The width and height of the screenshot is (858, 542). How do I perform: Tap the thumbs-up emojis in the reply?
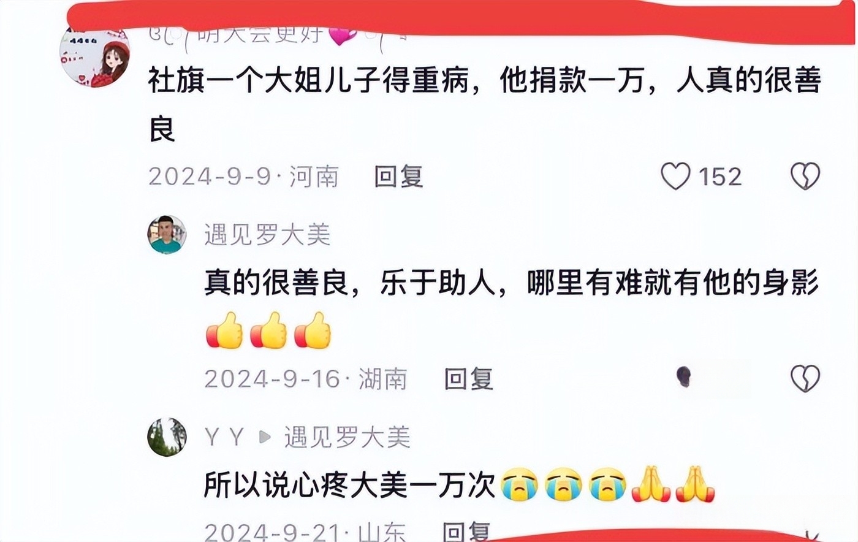tap(268, 330)
